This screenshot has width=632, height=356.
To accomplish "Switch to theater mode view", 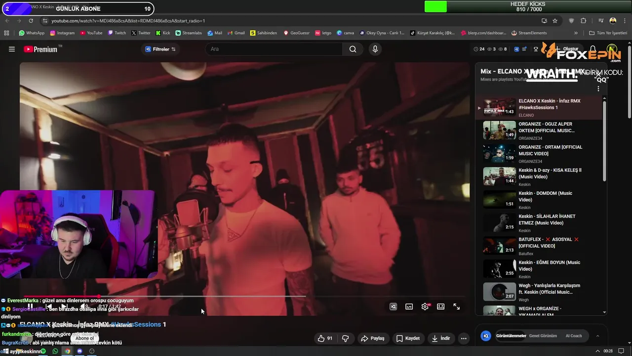I will (441, 307).
